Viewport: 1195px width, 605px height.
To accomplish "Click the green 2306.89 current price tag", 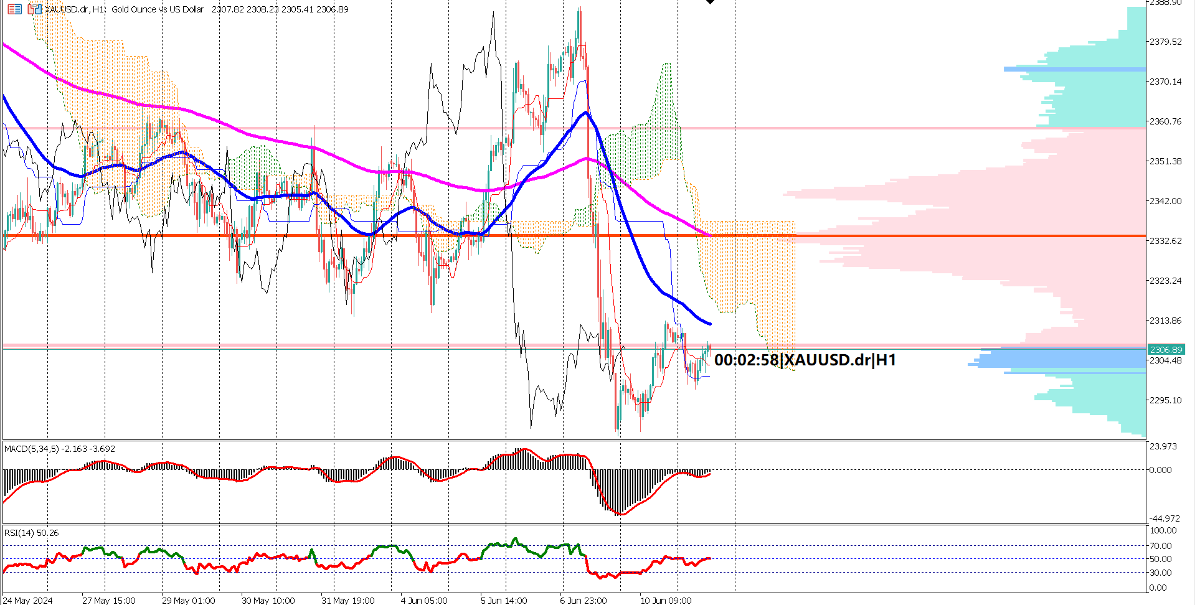I will coord(1165,350).
